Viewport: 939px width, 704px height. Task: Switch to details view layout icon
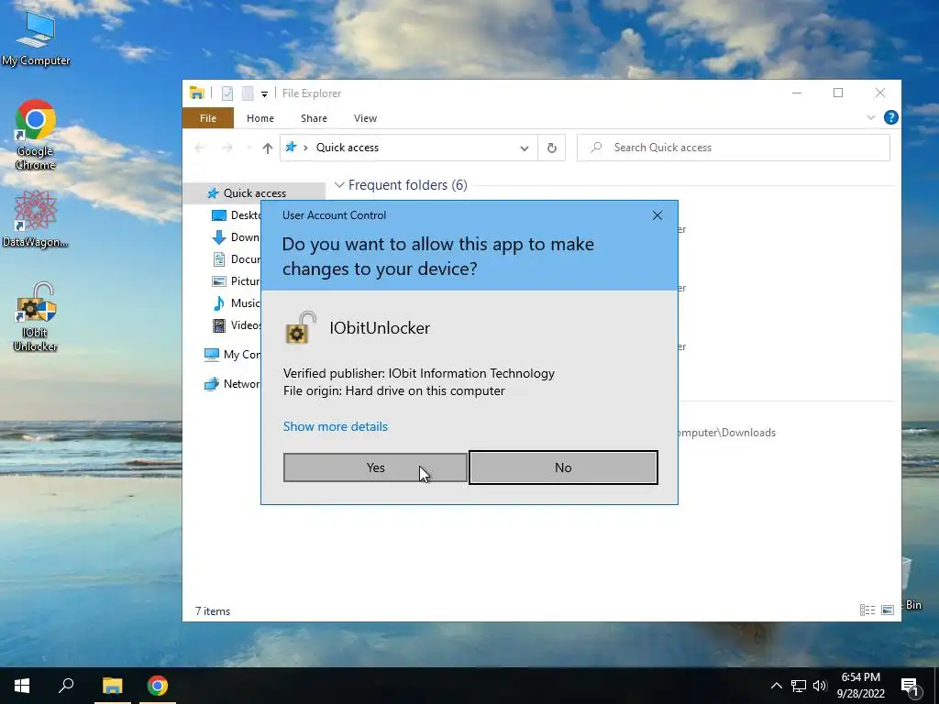867,610
